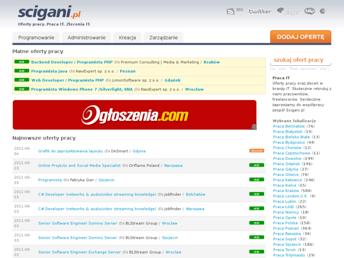Click Praca Niemcy location link

coord(286,213)
